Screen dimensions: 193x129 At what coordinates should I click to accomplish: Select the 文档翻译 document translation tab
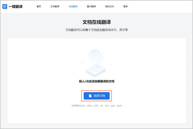coord(73,6)
